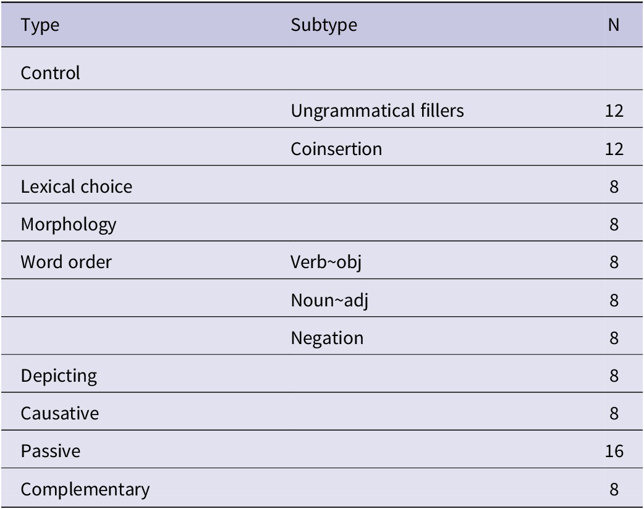Select the Control row label
This screenshot has height=509, width=644.
point(50,73)
